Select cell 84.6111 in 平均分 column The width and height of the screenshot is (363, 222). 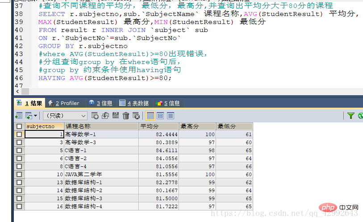159,150
